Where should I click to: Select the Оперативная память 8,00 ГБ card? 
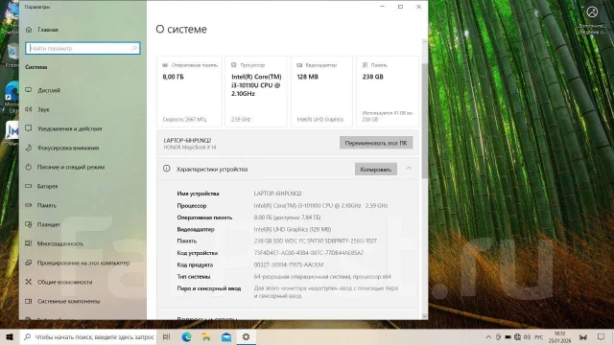[x=190, y=92]
